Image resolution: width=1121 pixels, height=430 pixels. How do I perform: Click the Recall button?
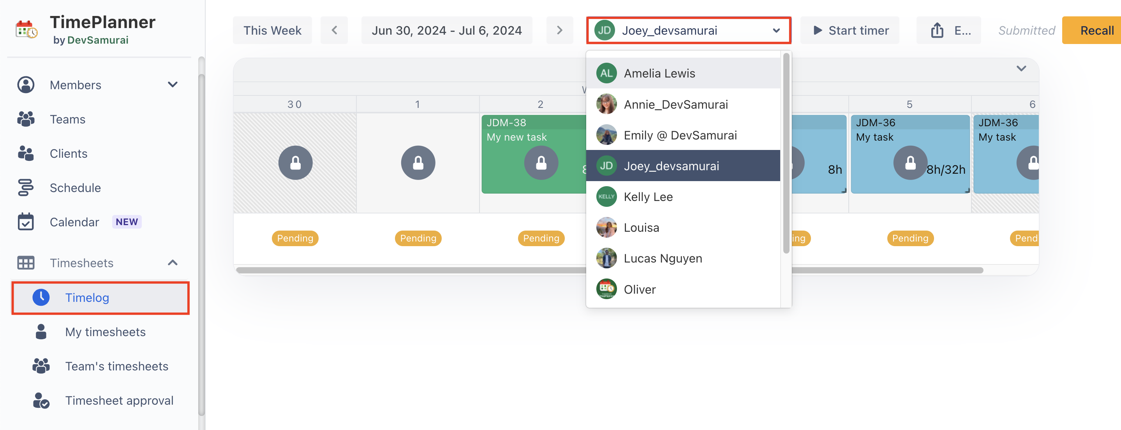pos(1096,30)
